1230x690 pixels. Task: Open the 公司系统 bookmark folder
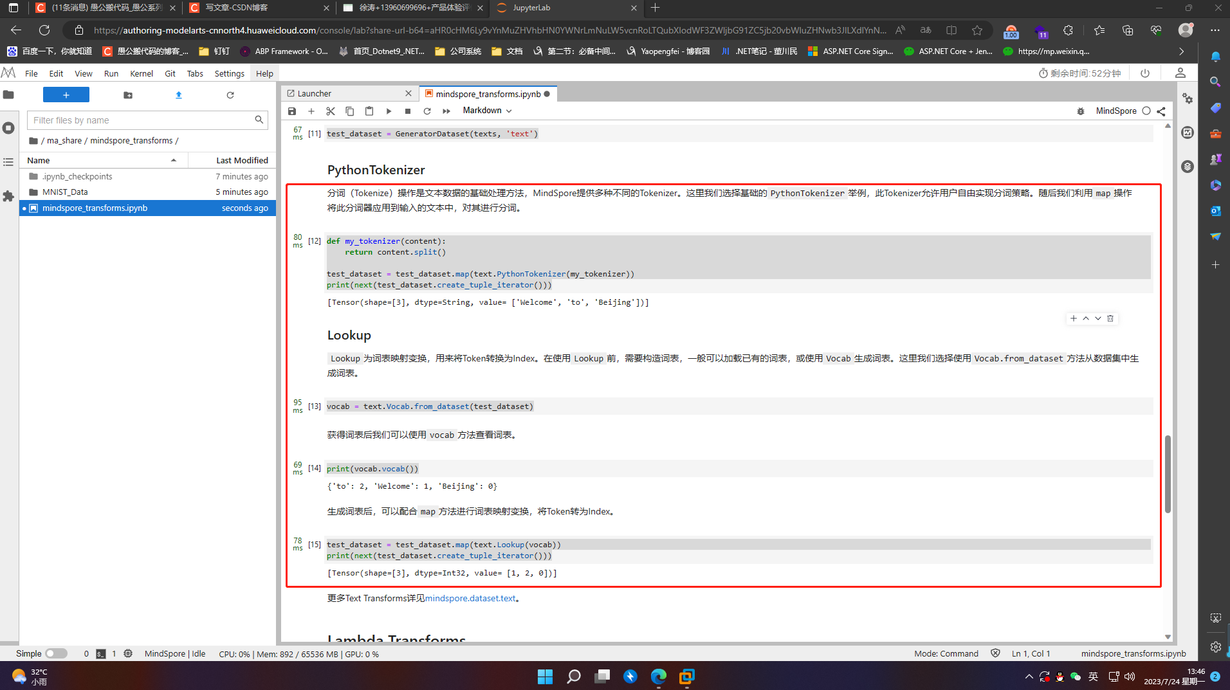pyautogui.click(x=458, y=51)
